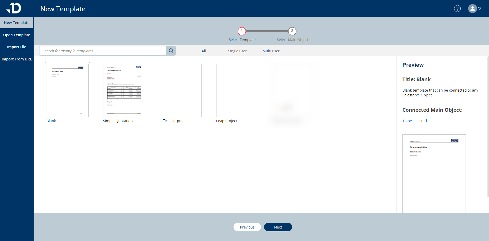Click the search magnifier icon
Viewport: 489px width, 241px height.
coord(171,51)
